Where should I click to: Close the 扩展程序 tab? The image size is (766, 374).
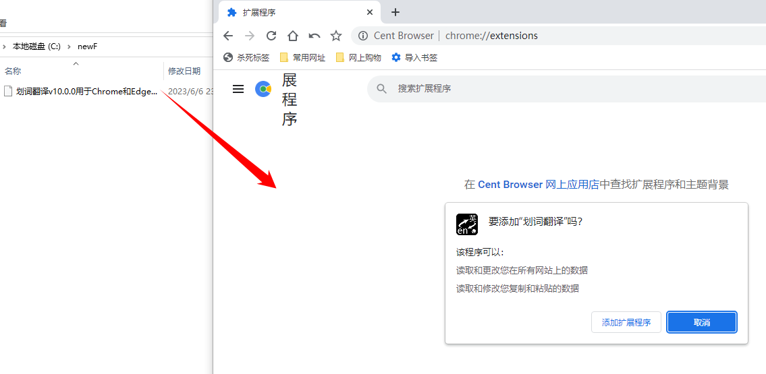pyautogui.click(x=371, y=12)
